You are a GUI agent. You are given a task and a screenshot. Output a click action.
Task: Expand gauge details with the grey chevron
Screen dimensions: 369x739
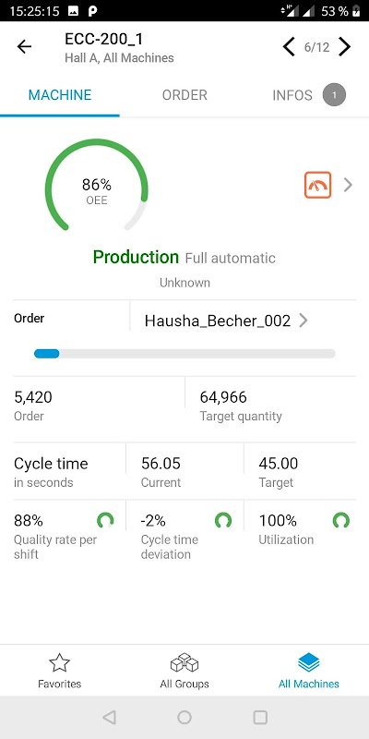point(348,185)
